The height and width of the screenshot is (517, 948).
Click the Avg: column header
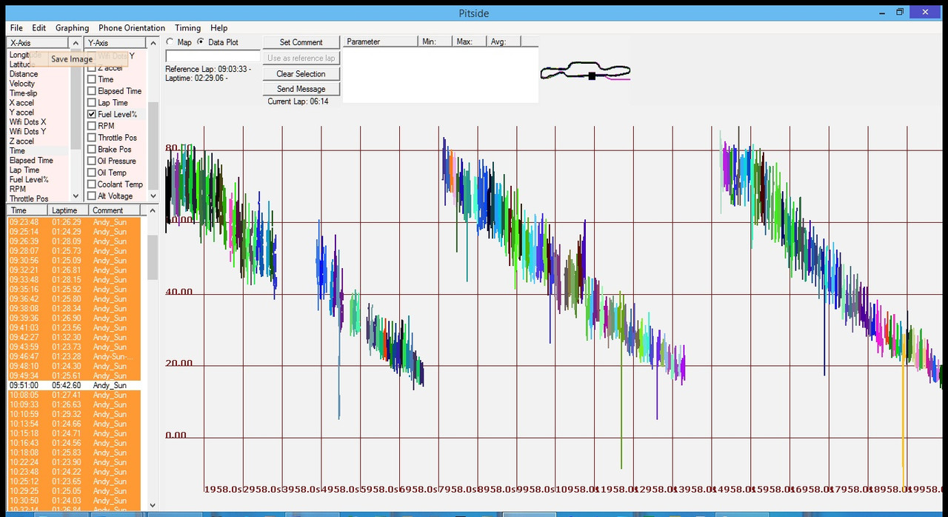pyautogui.click(x=504, y=41)
